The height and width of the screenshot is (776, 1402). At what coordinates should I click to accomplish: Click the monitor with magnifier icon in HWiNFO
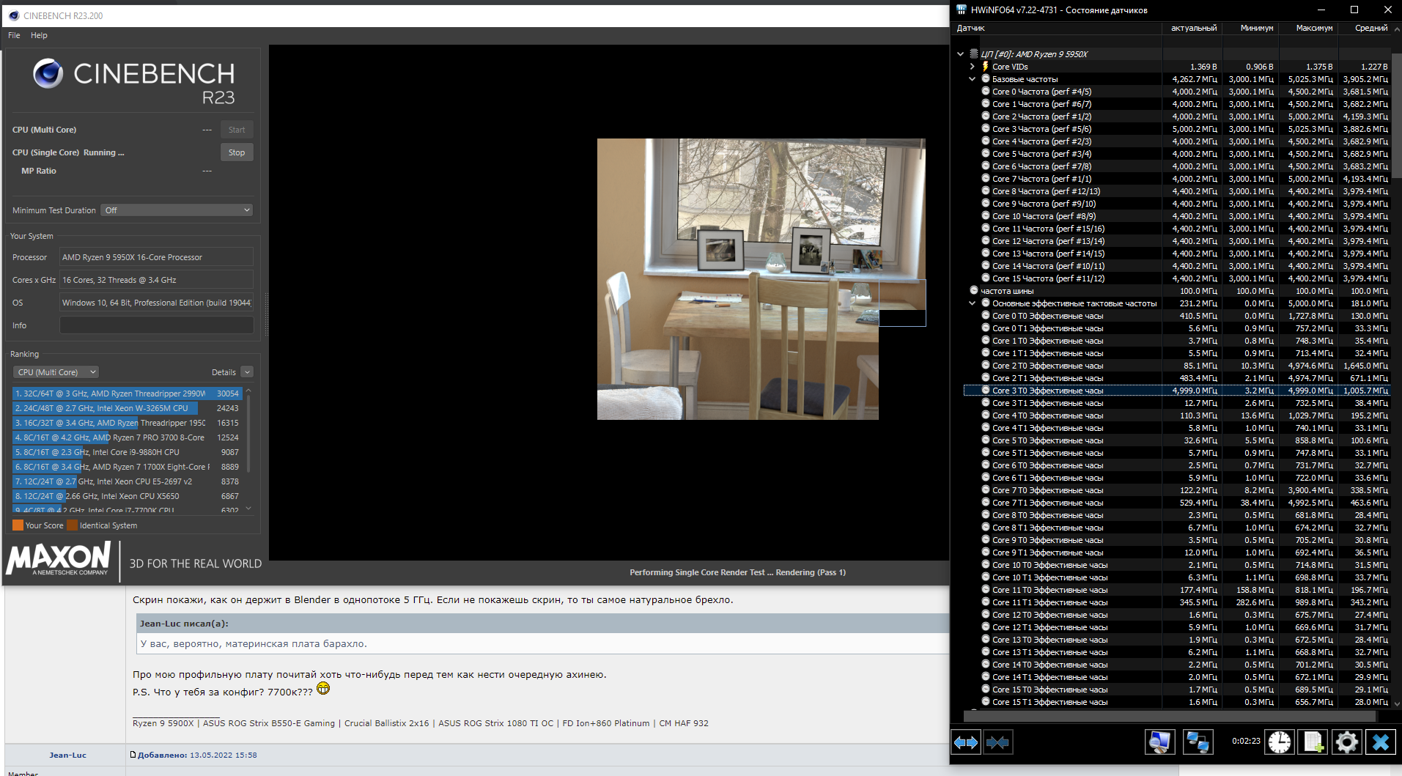pyautogui.click(x=1159, y=742)
